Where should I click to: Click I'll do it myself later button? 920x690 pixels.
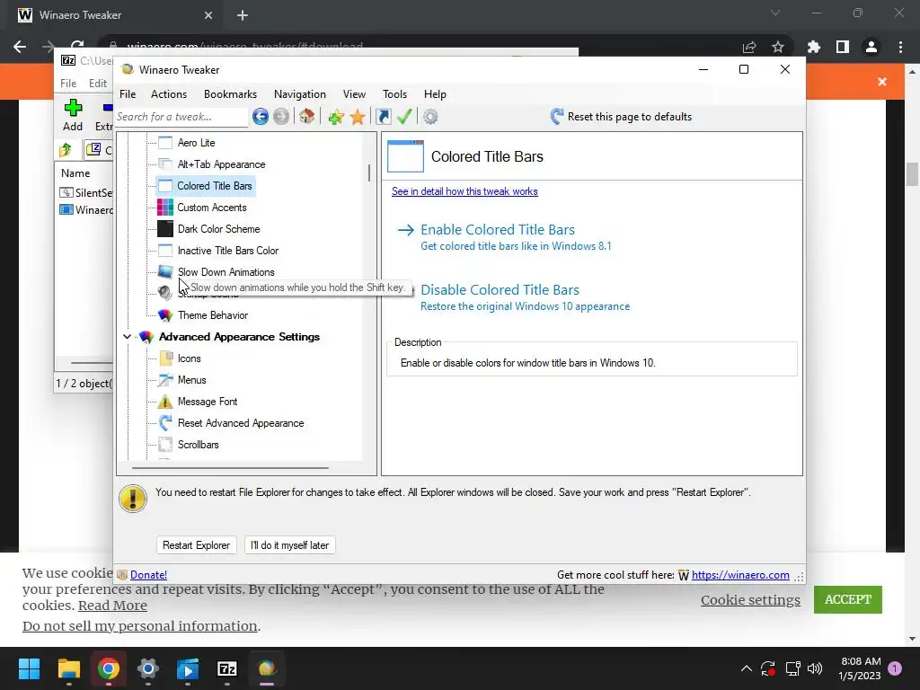click(x=290, y=545)
